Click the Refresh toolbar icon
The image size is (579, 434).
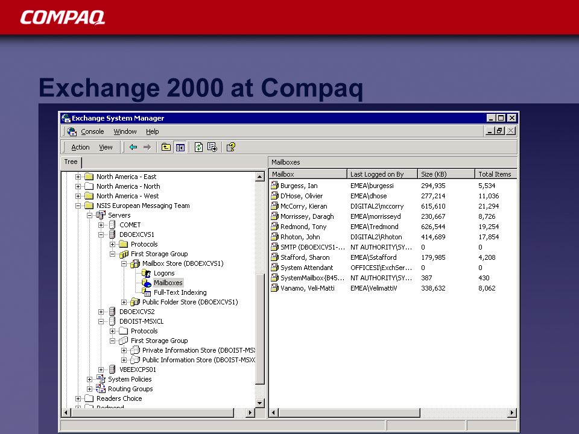[198, 147]
